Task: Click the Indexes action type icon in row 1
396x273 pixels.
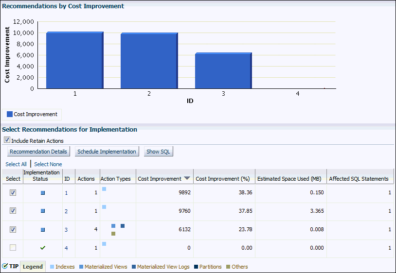Action: click(104, 189)
